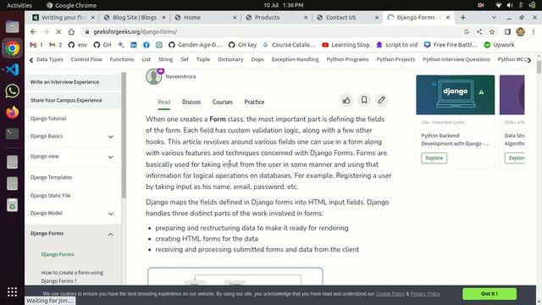Launch Firefox from dock

12,113
